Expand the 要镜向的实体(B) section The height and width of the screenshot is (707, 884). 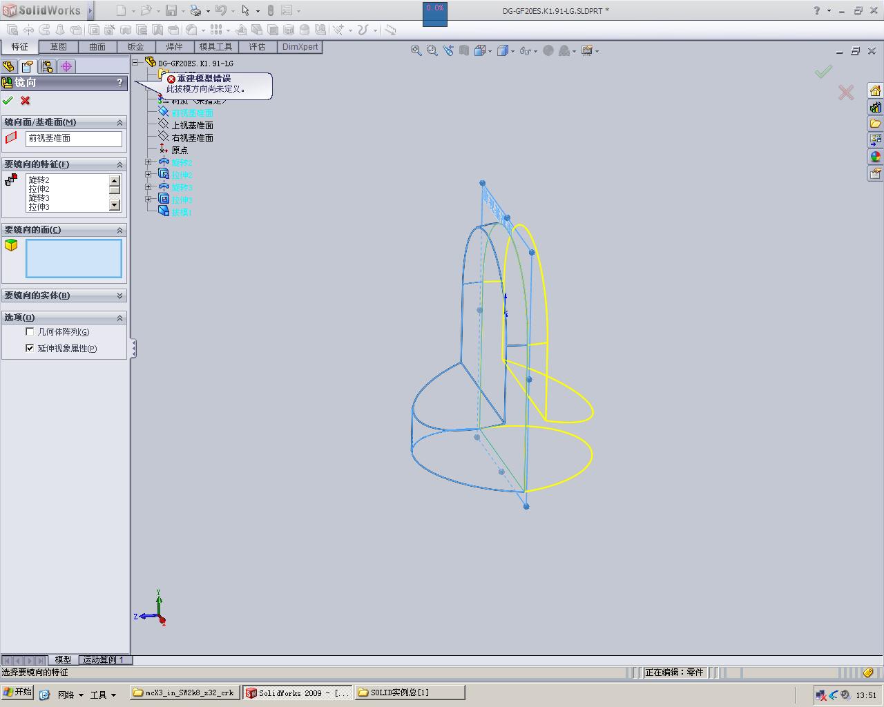pyautogui.click(x=119, y=296)
